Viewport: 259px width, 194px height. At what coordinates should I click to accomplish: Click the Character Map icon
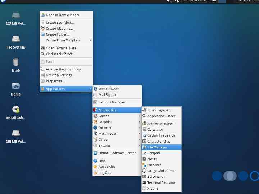point(144,142)
